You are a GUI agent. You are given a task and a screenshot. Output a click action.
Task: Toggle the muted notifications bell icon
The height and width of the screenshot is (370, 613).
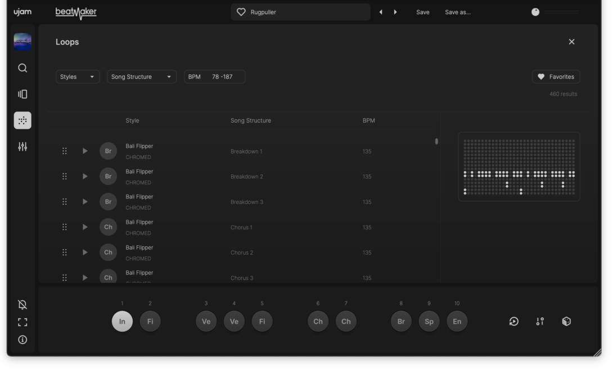click(x=22, y=305)
